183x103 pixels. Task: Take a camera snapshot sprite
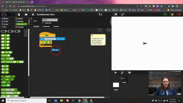[x=129, y=73]
